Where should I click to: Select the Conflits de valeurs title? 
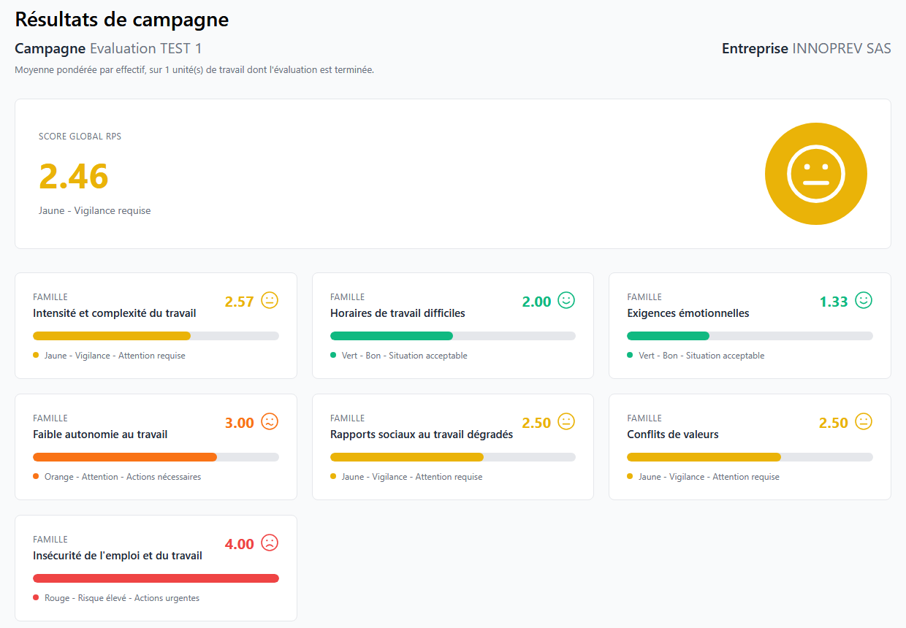point(673,434)
